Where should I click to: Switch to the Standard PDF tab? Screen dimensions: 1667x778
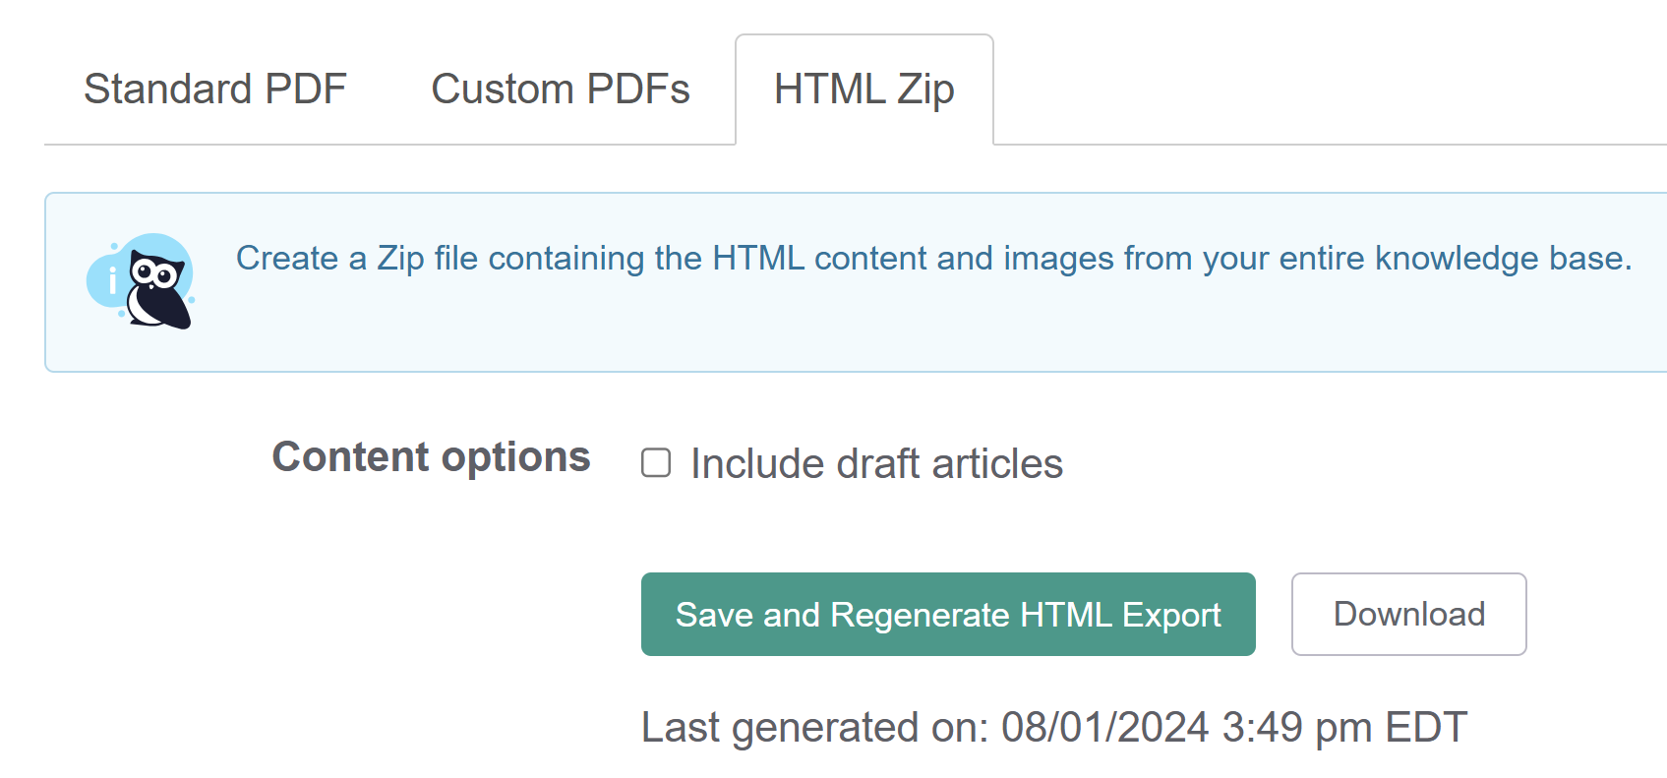tap(215, 90)
